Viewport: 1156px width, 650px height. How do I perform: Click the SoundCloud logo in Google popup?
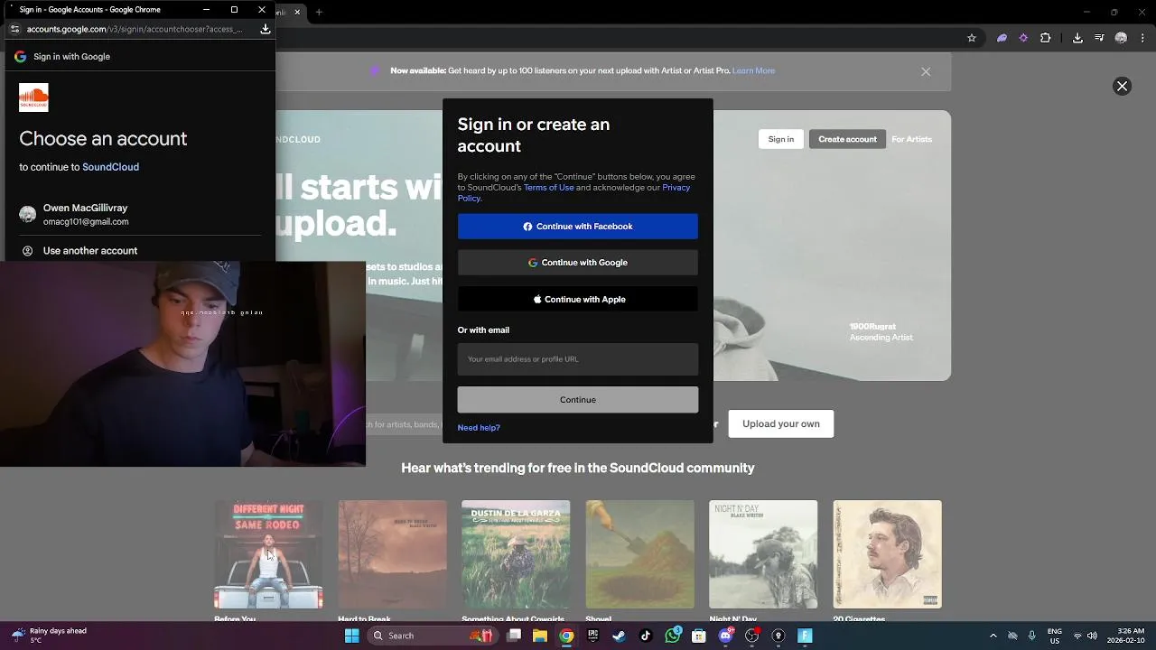click(x=33, y=97)
